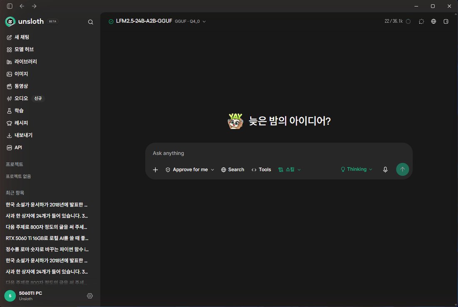458x307 pixels.
Task: Click the dashed circle temporary chat icon
Action: [421, 22]
